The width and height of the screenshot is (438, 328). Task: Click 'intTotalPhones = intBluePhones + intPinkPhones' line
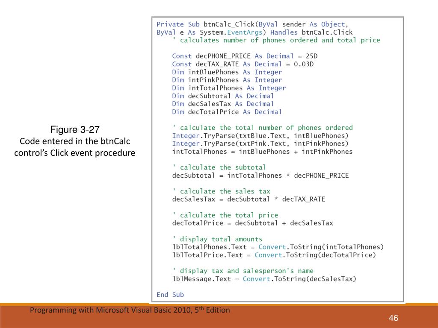(262, 152)
